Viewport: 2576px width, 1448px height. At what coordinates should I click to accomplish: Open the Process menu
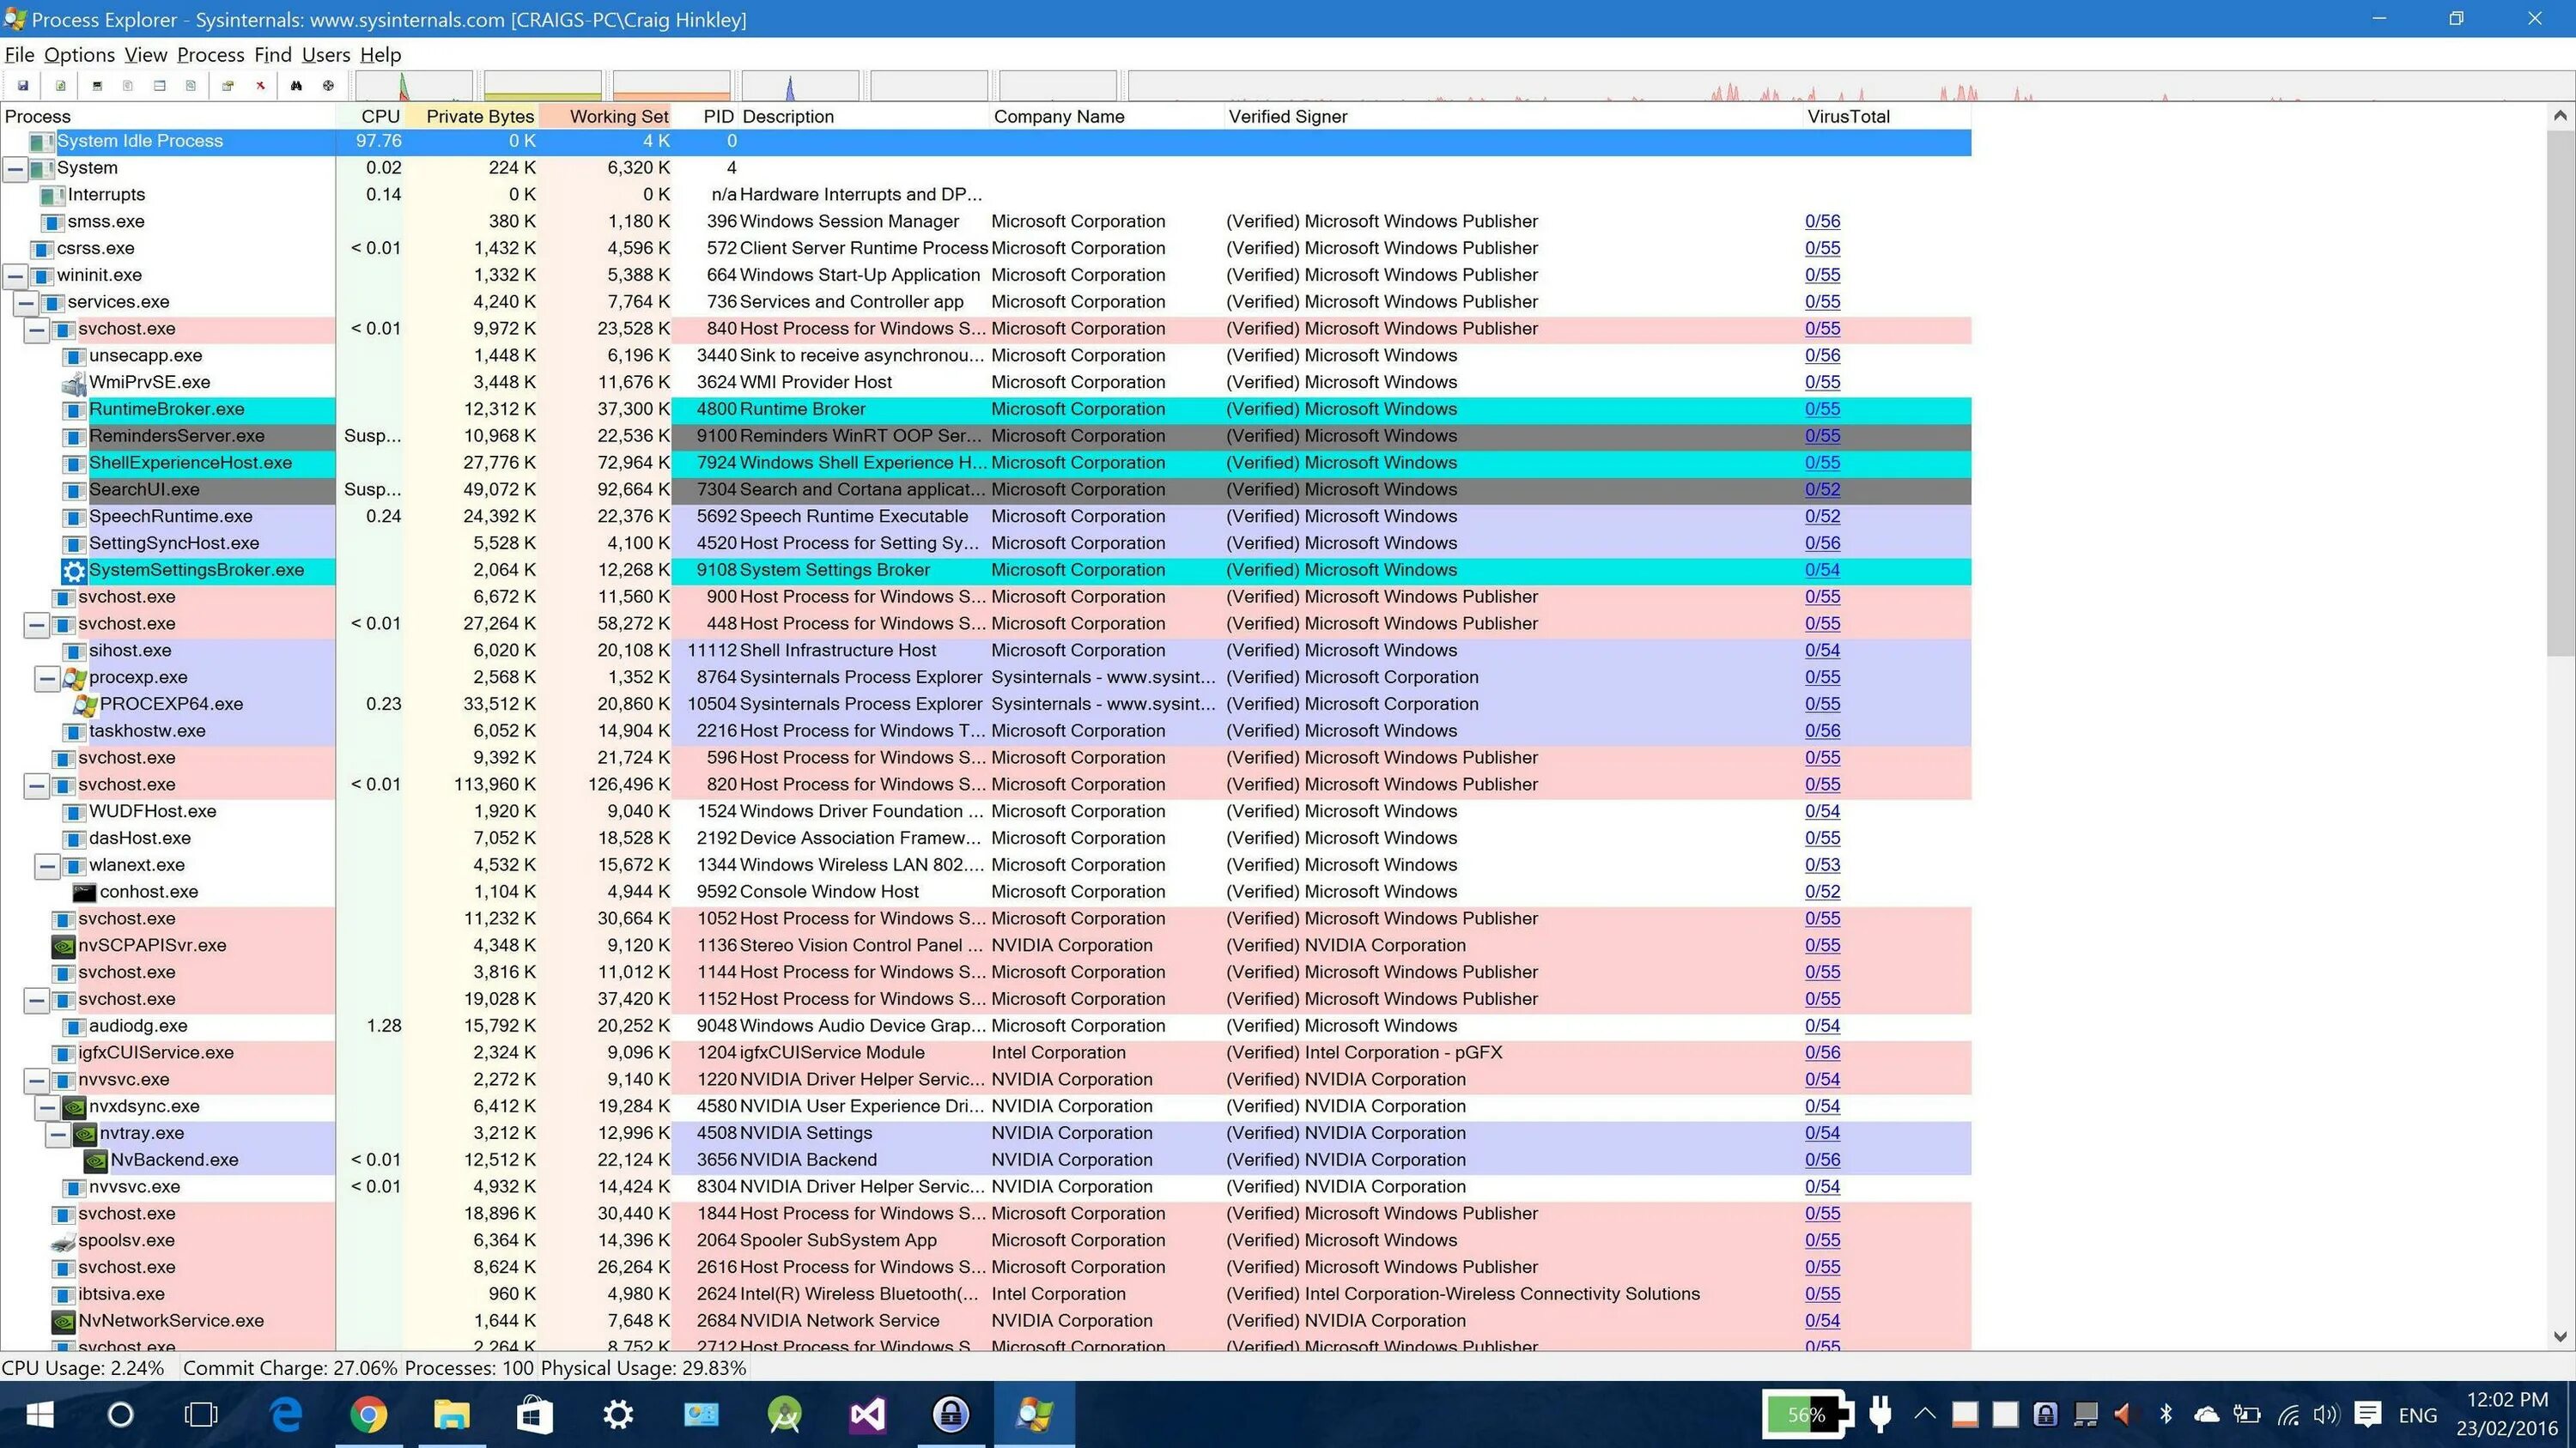[x=210, y=55]
